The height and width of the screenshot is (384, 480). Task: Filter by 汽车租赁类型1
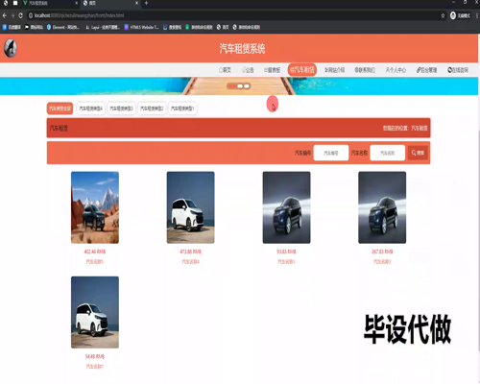coord(182,108)
